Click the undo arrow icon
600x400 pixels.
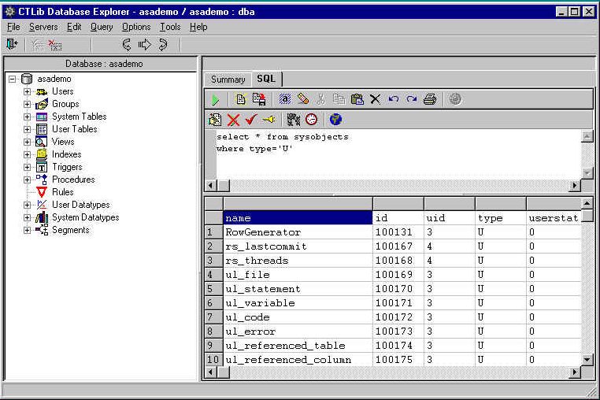point(394,99)
